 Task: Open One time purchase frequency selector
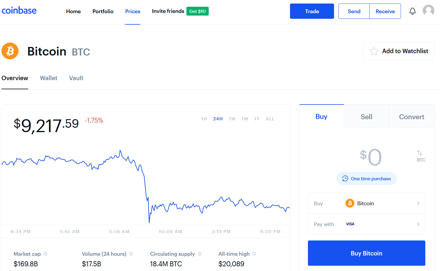(367, 179)
